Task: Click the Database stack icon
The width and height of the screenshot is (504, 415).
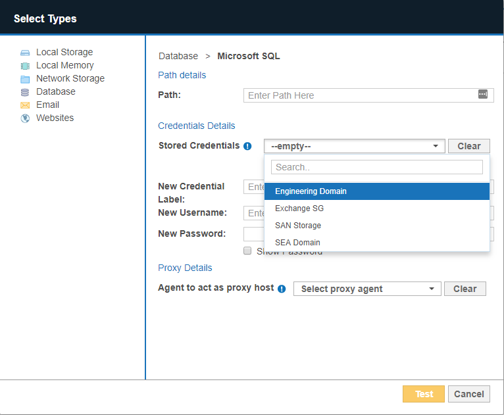Action: click(25, 92)
